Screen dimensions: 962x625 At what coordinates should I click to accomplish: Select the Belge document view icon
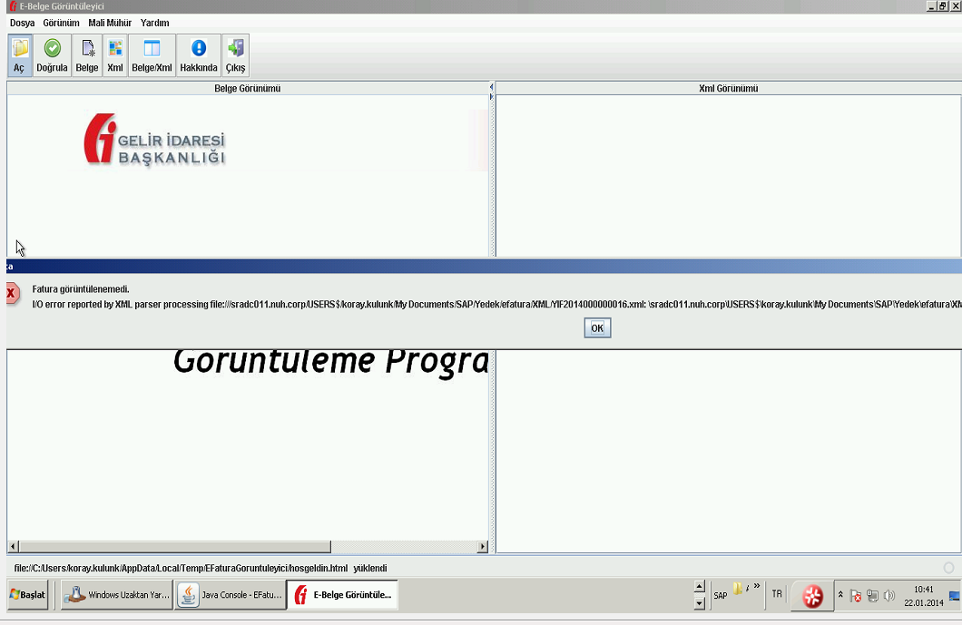87,54
